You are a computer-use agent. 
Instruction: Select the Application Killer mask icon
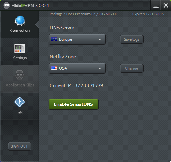[x=20, y=75]
